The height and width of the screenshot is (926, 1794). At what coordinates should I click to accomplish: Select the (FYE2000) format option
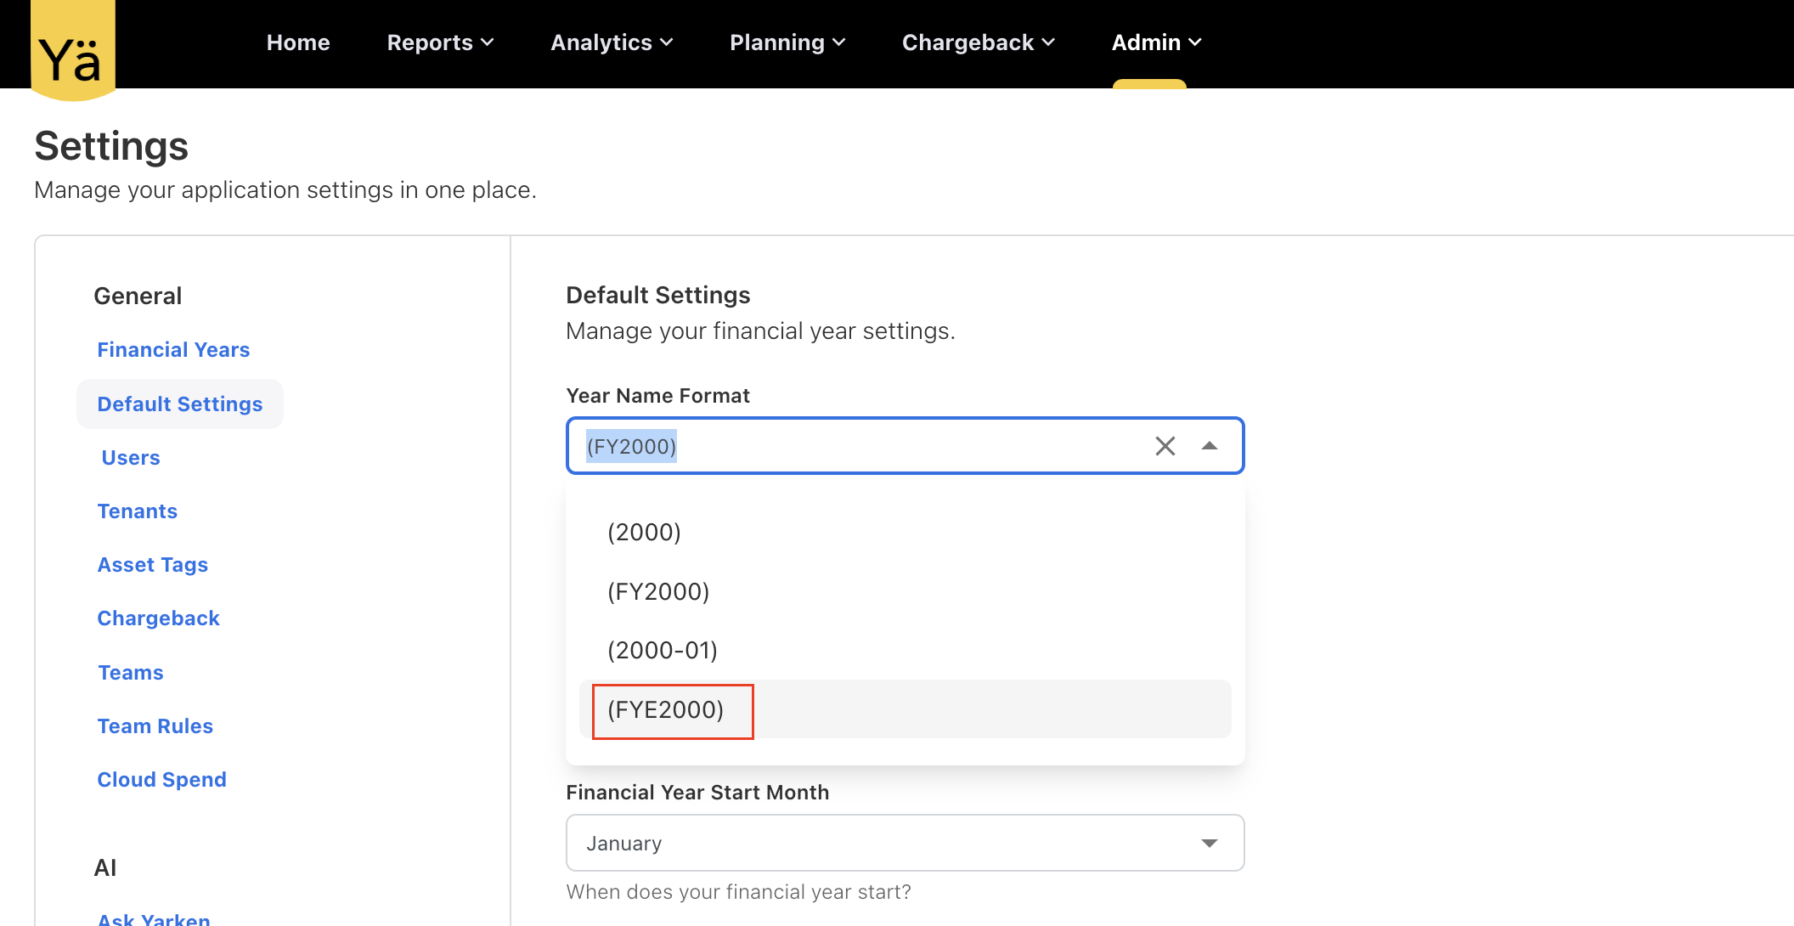666,710
